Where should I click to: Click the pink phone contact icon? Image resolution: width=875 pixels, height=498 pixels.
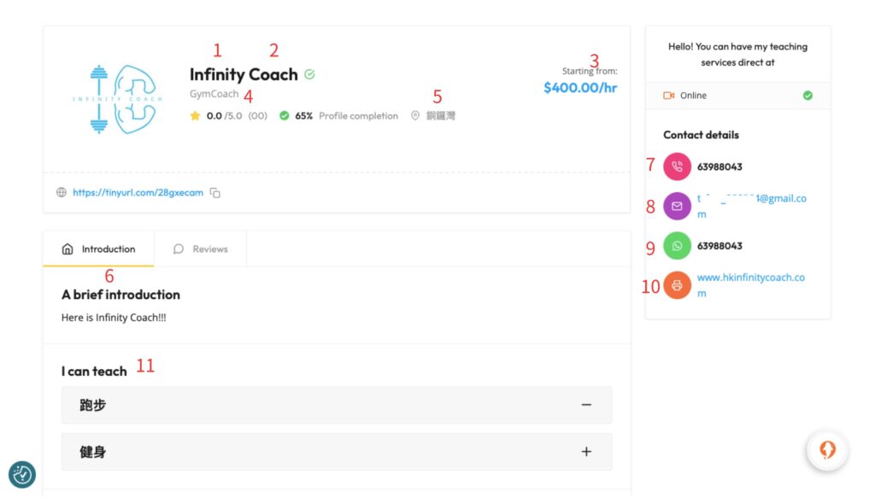tap(677, 167)
